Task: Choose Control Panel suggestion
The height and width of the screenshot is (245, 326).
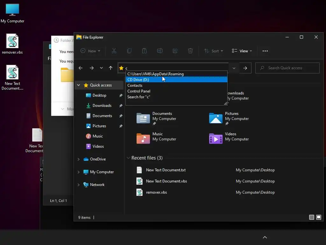Action: pos(176,91)
